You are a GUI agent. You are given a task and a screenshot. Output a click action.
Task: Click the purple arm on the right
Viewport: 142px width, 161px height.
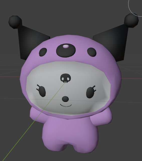[x=101, y=117]
